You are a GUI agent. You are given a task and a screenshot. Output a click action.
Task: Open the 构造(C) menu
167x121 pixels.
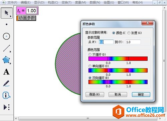click(x=53, y=2)
